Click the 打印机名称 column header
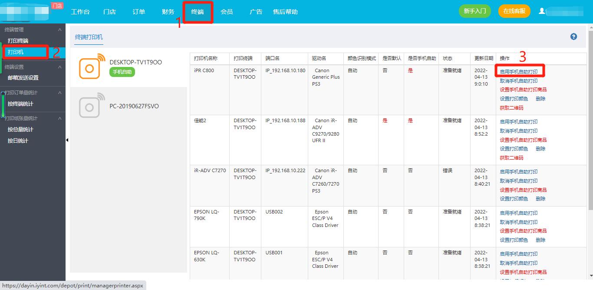The width and height of the screenshot is (593, 290). tap(206, 58)
